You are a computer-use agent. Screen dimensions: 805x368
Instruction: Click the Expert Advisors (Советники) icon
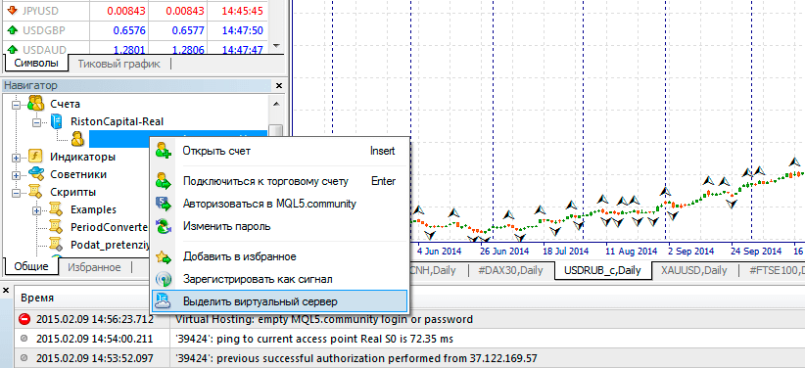tap(35, 174)
